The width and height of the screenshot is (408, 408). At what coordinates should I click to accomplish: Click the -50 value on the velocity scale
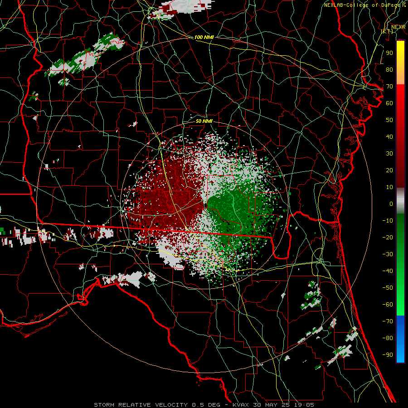tap(388, 288)
